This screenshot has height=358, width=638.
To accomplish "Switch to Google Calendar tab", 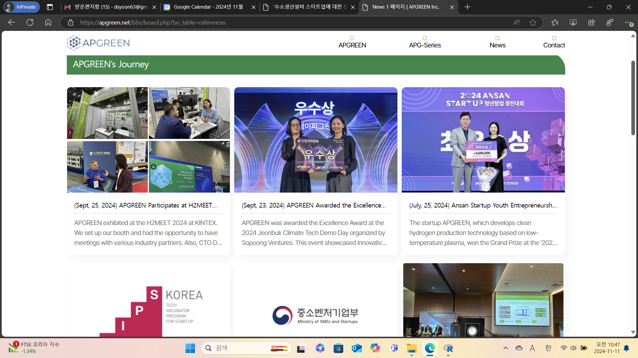I will [x=208, y=7].
